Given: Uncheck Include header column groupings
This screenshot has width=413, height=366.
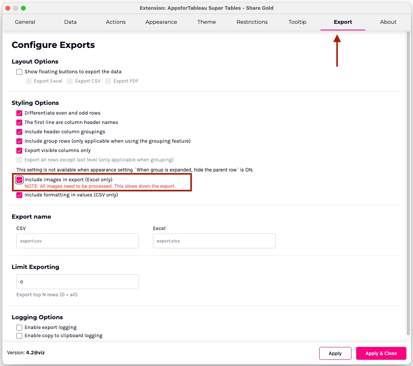Looking at the screenshot, I should pos(19,132).
